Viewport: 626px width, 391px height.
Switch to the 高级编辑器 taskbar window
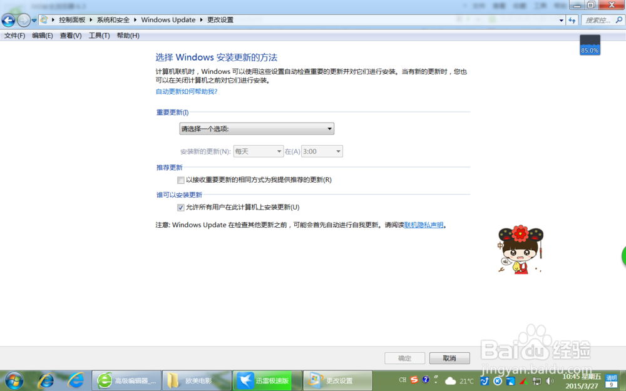click(x=126, y=380)
